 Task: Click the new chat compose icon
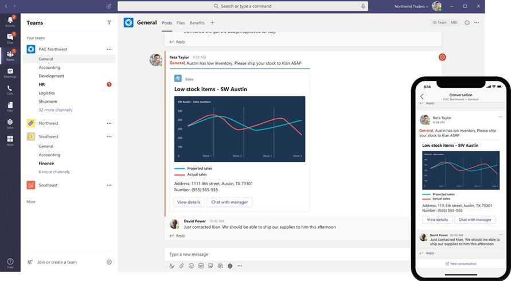pyautogui.click(x=109, y=6)
